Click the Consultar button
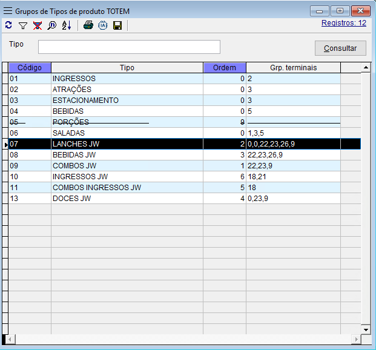Screen dimensions: 376x350 pyautogui.click(x=340, y=48)
